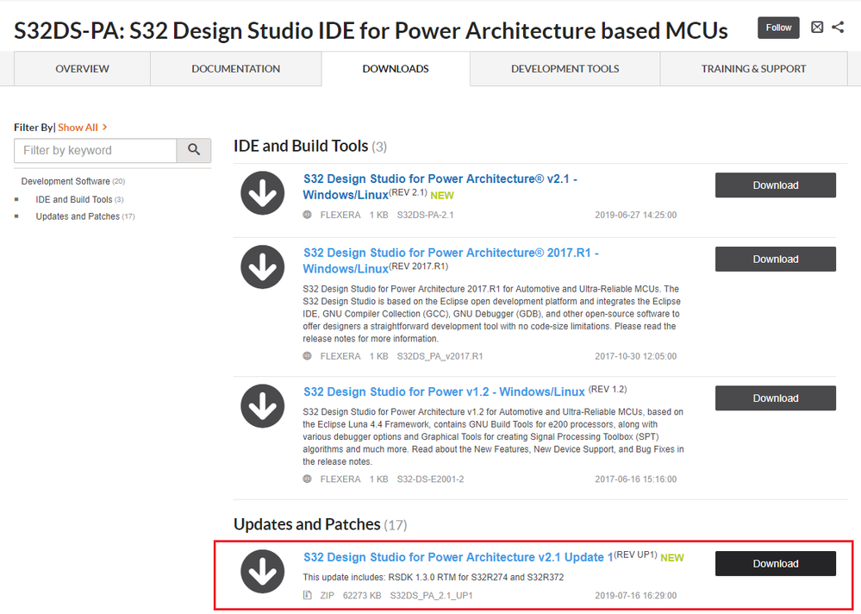
Task: Open S32 Design Studio for Power v1.2 link
Action: [444, 392]
